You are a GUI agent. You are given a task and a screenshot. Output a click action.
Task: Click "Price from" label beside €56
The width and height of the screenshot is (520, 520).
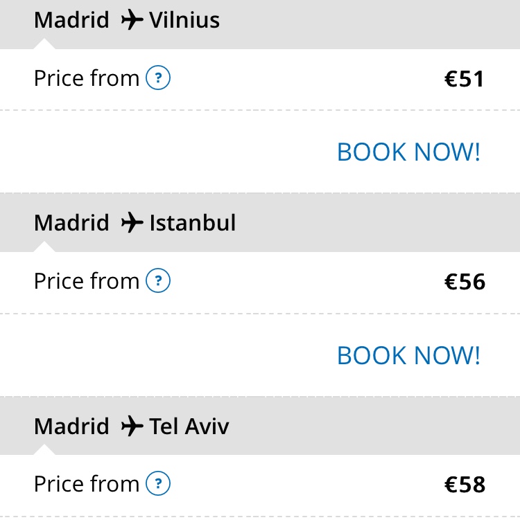87,281
